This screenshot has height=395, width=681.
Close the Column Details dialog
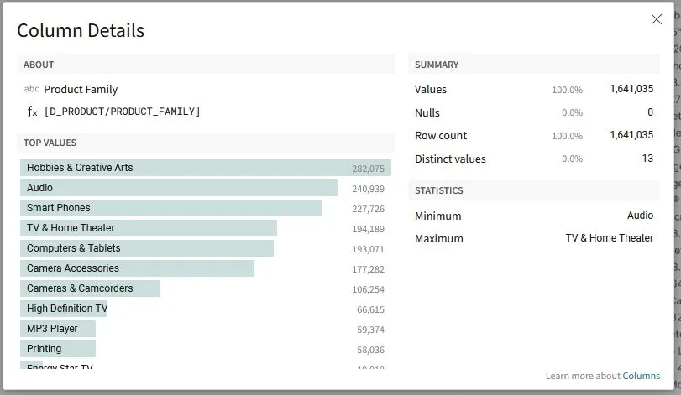tap(657, 19)
